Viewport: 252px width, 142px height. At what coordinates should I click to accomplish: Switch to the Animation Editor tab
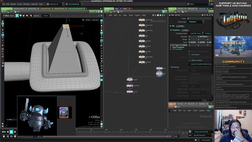tap(19, 9)
